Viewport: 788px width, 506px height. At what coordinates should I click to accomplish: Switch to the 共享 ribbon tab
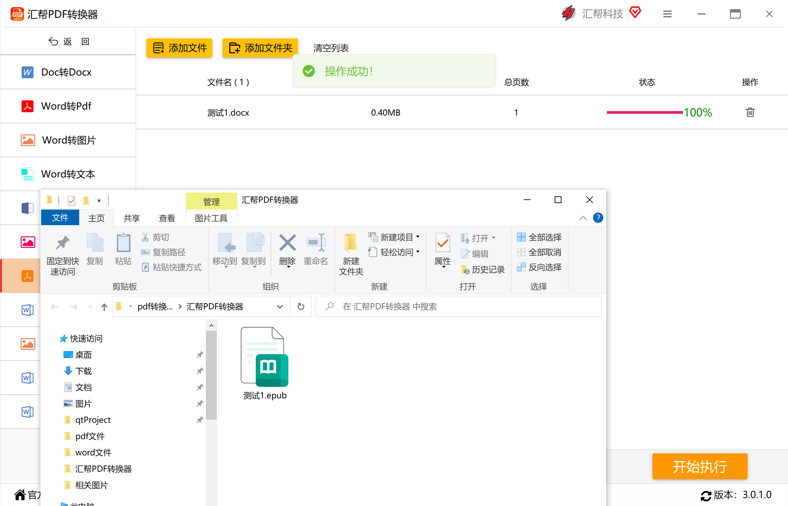(132, 218)
